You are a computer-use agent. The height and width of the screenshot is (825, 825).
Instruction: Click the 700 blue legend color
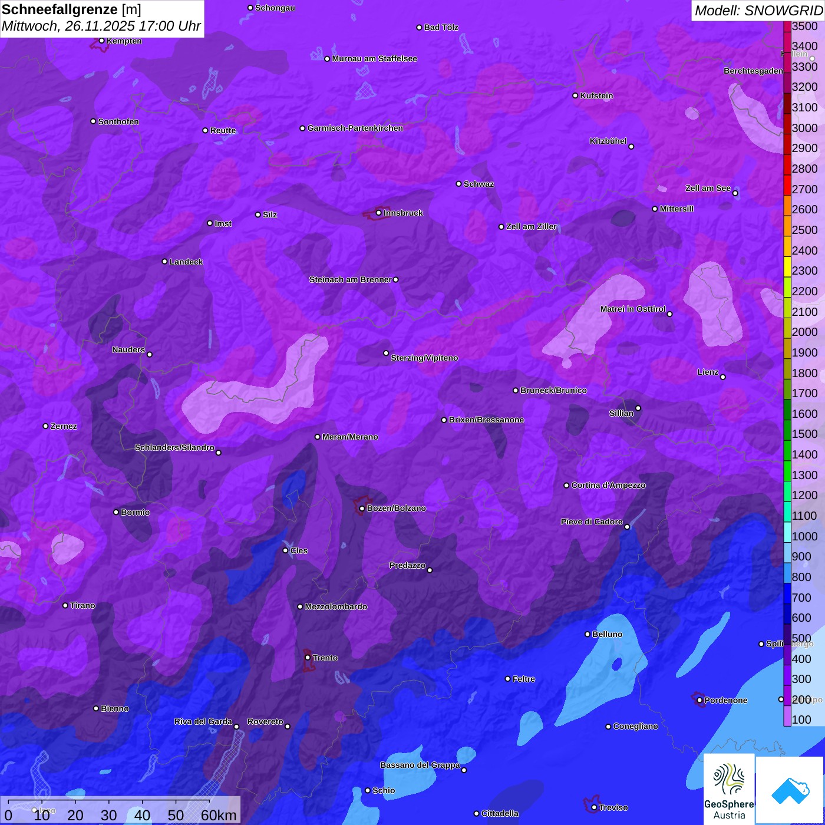point(787,593)
